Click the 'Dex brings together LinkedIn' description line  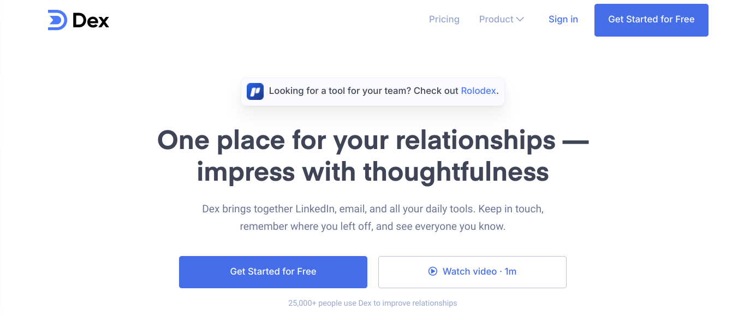tap(373, 209)
